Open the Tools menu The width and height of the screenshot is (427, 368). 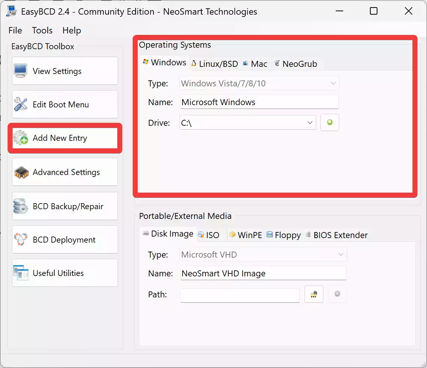tap(42, 30)
